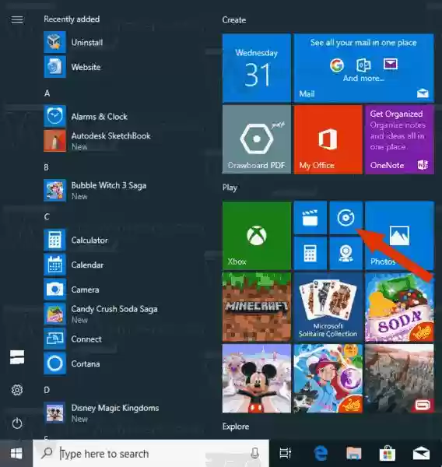Open the Xbox tile
Image resolution: width=442 pixels, height=467 pixels.
pyautogui.click(x=257, y=236)
